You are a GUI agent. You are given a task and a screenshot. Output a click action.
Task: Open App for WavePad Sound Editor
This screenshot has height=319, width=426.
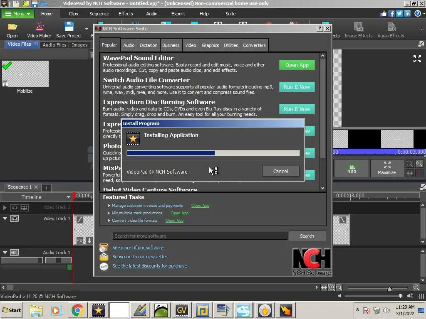tap(297, 65)
